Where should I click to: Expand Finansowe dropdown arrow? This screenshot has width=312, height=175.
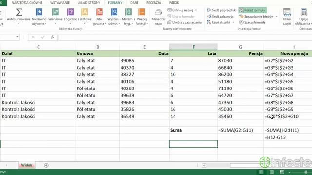click(x=55, y=24)
